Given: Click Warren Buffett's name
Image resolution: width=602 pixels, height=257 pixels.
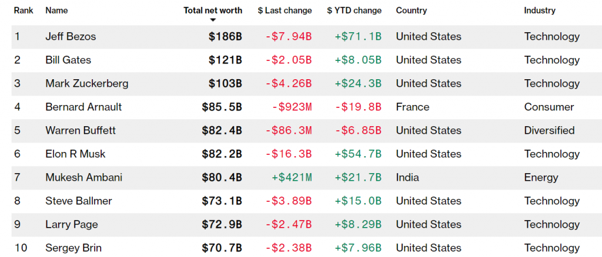Looking at the screenshot, I should click(81, 130).
